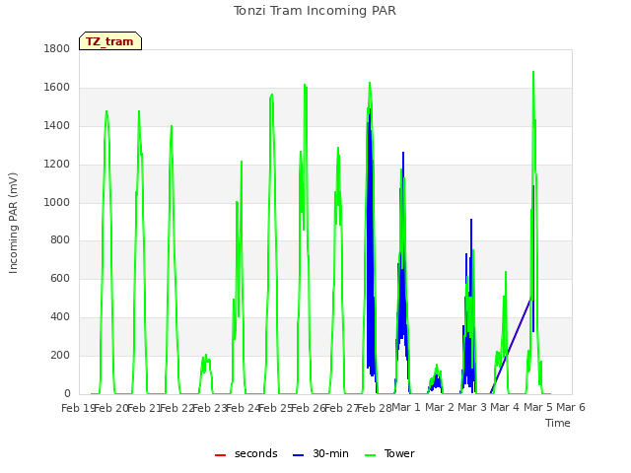Click the 1400 y-axis tick label
The image size is (631, 473).
point(57,126)
